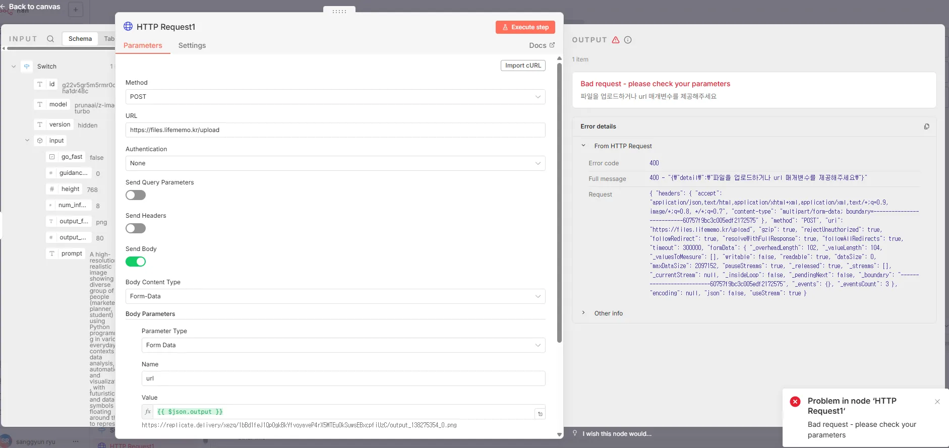
Task: Click the Import cURL button
Action: 523,66
